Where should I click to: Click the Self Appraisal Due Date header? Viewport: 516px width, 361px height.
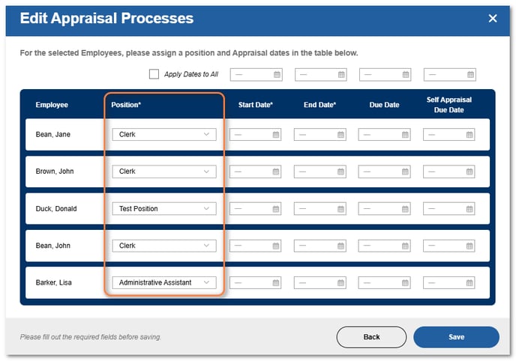449,105
